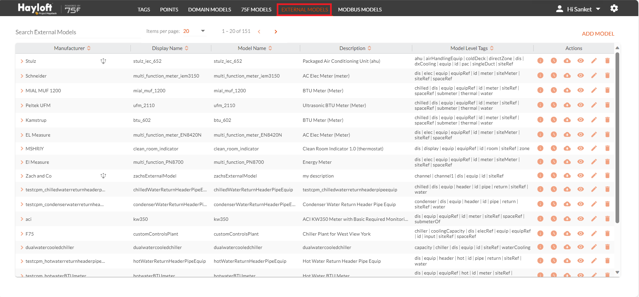Edit the multi_function_PN8700 model
Screen dimensions: 639x297
click(x=594, y=162)
